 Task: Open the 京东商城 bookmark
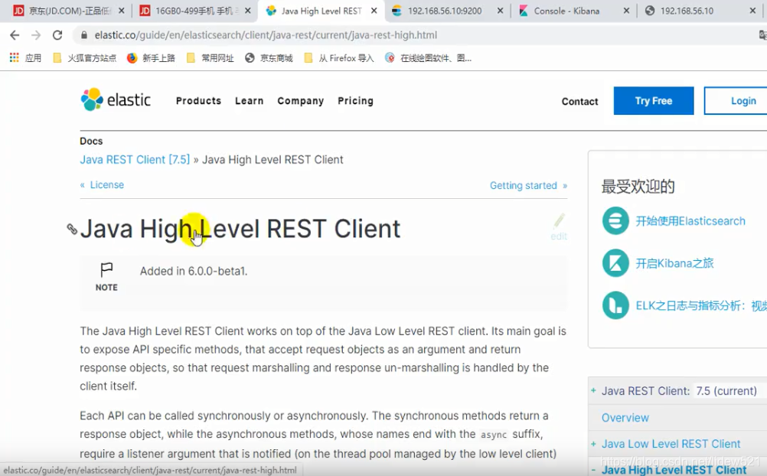pos(269,57)
